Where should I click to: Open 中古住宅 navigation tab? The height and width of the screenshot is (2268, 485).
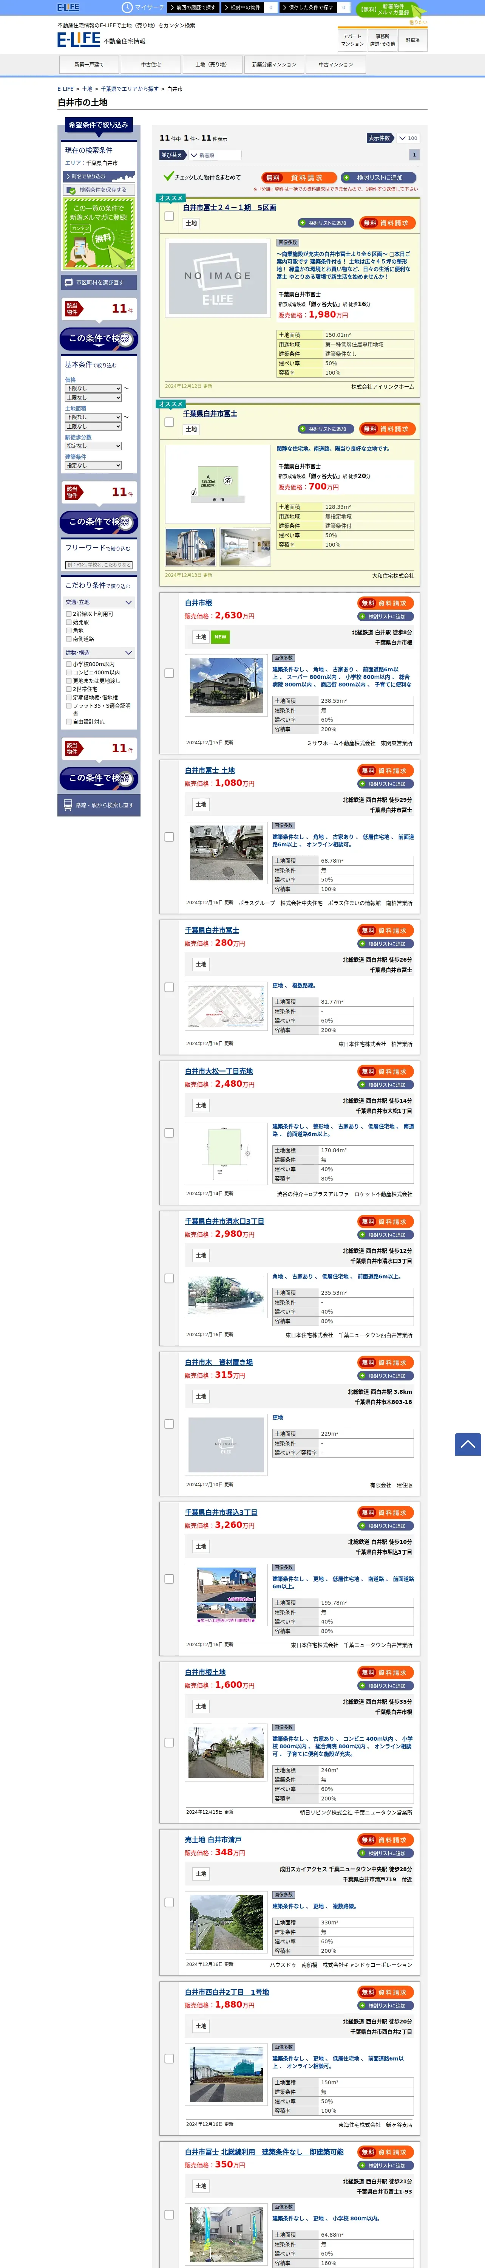150,64
